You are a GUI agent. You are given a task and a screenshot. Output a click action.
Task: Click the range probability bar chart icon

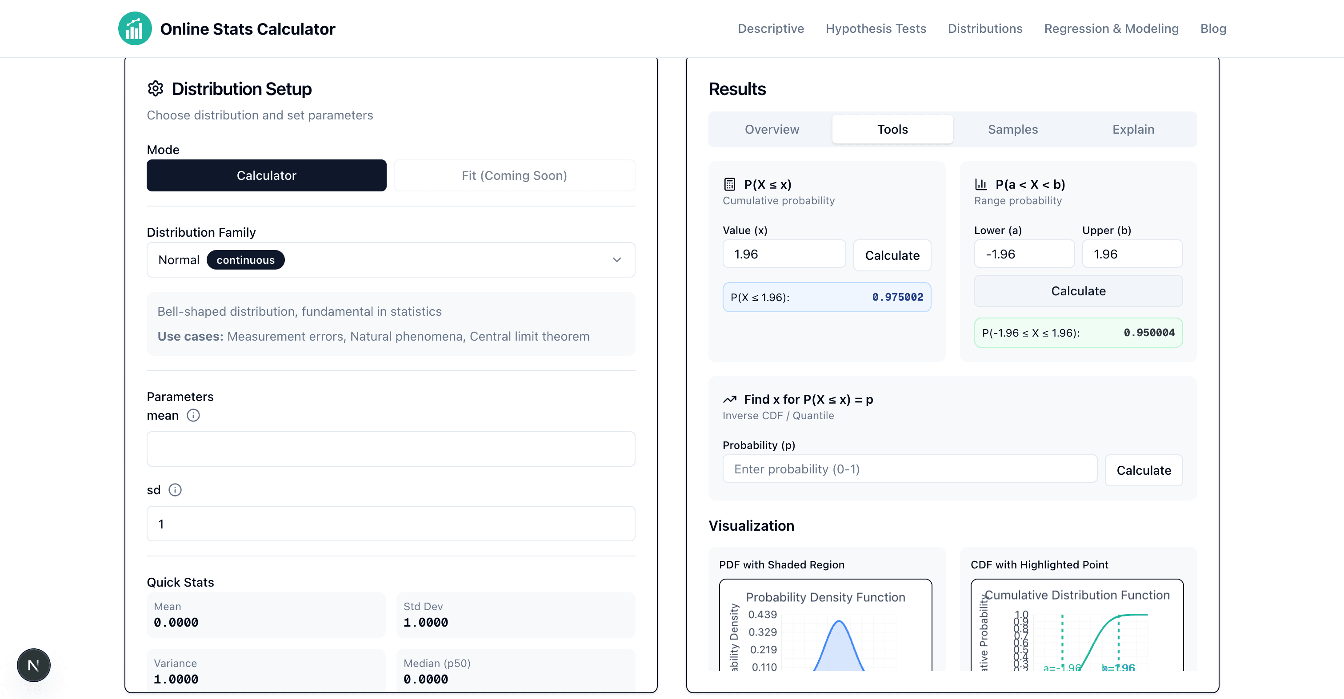(x=981, y=184)
